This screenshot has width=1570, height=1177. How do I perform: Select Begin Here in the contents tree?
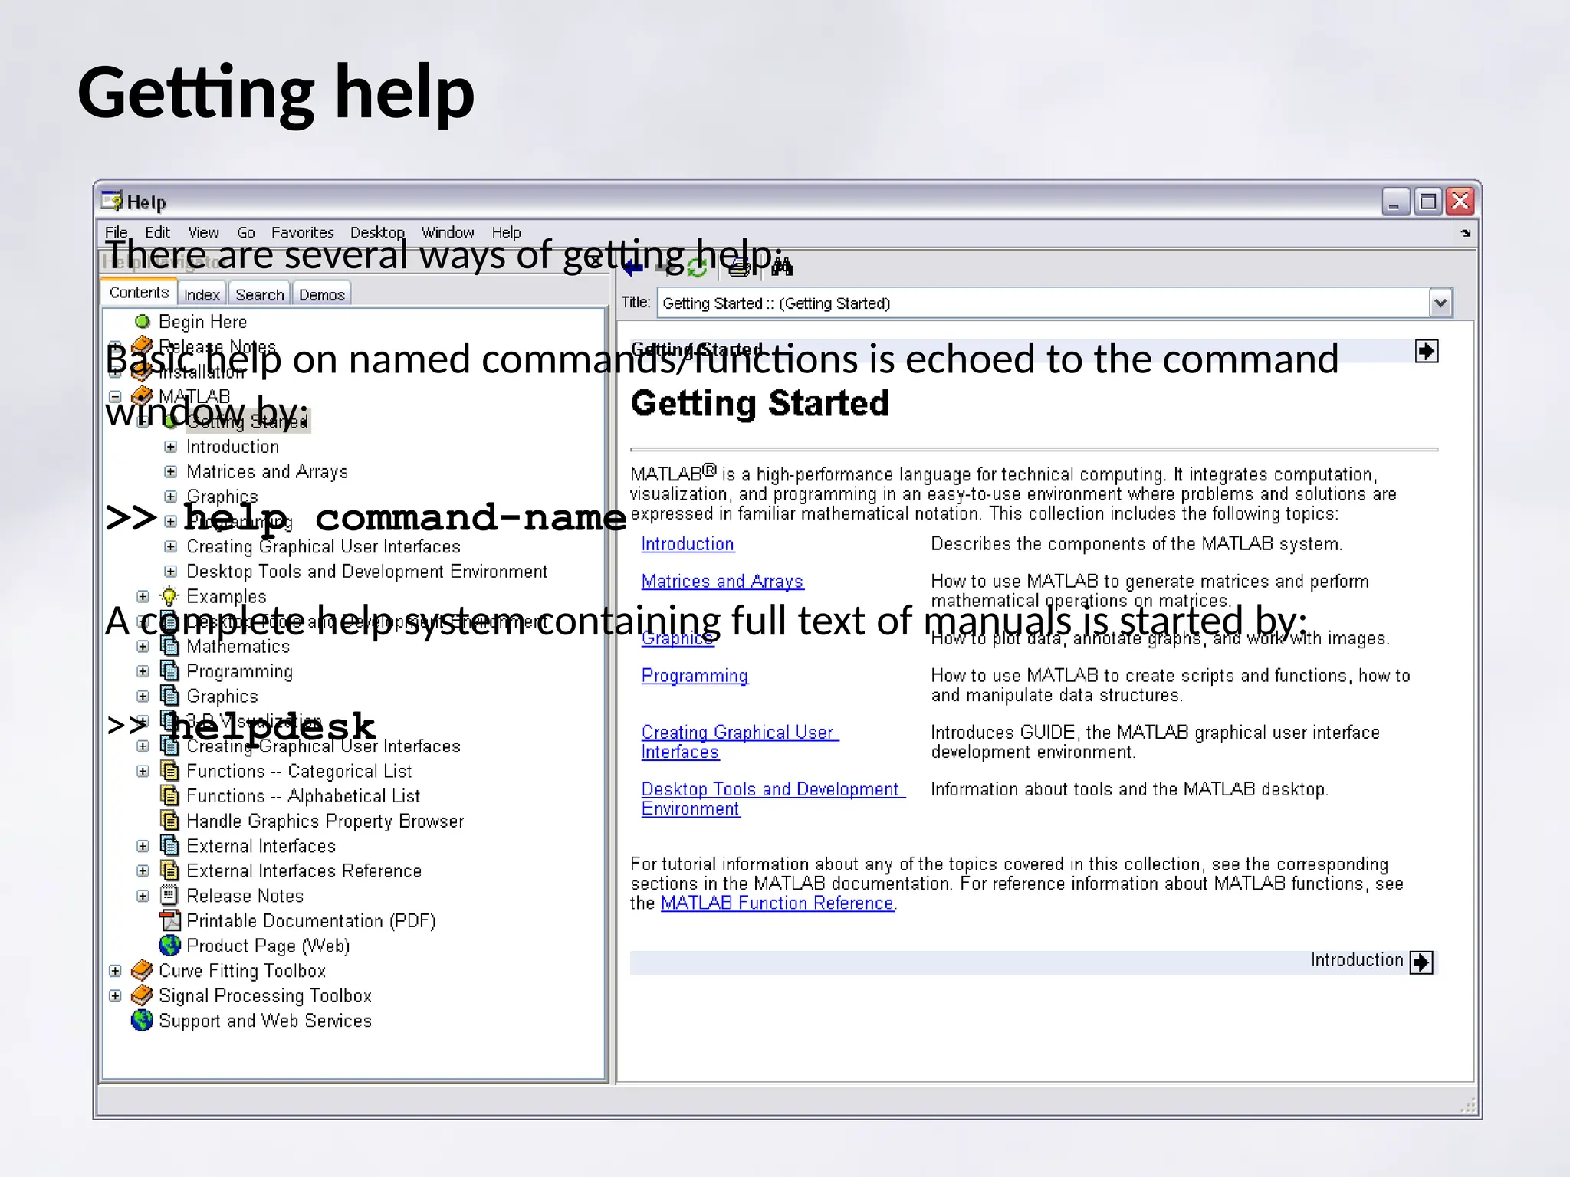202,322
